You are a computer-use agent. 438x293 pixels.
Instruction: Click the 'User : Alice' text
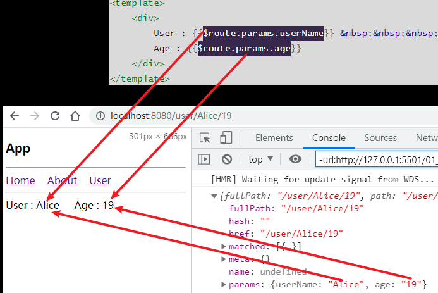point(33,205)
